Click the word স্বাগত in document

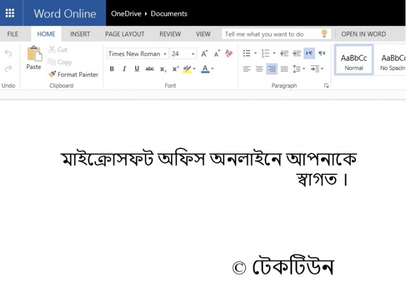click(x=317, y=178)
